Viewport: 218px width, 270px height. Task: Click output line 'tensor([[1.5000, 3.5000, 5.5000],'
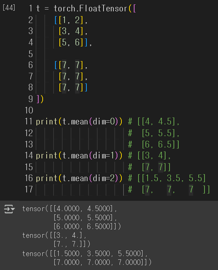tap(85, 254)
